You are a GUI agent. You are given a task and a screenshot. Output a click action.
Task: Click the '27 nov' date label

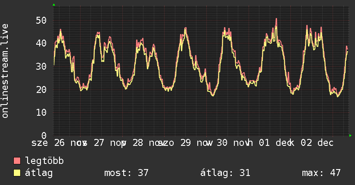pyautogui.click(x=110, y=143)
